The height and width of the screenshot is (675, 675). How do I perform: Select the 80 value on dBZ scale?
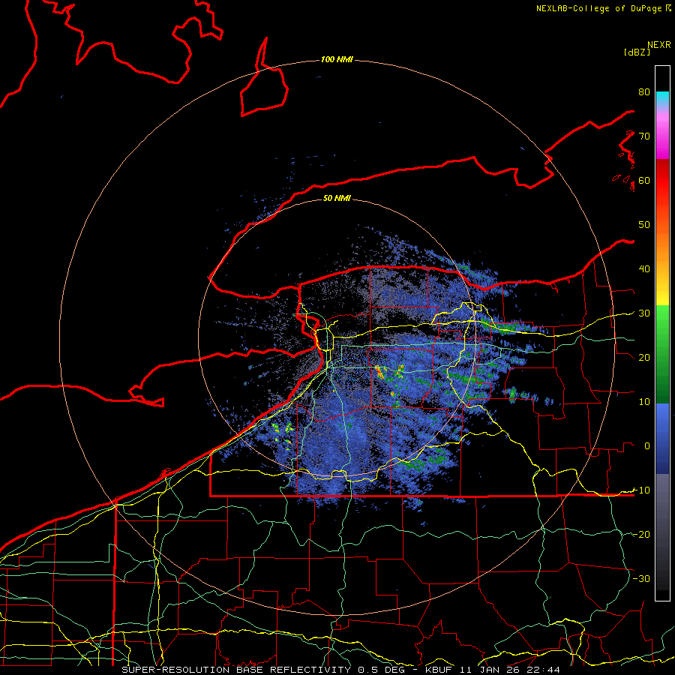[x=644, y=92]
